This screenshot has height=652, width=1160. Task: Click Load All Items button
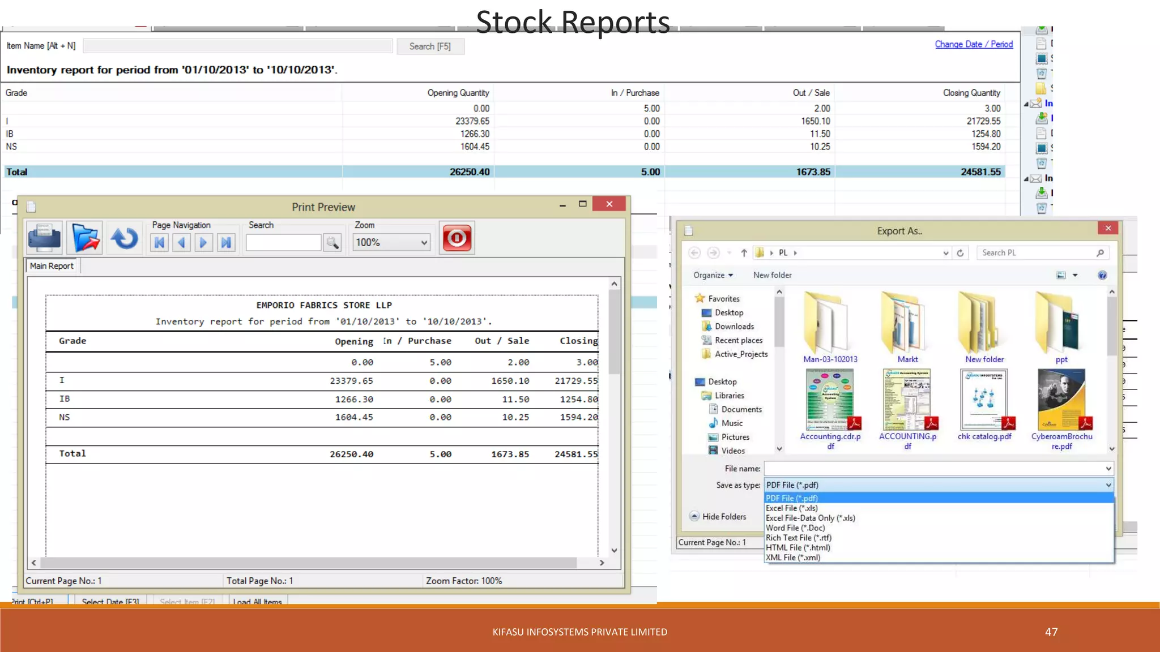(257, 601)
